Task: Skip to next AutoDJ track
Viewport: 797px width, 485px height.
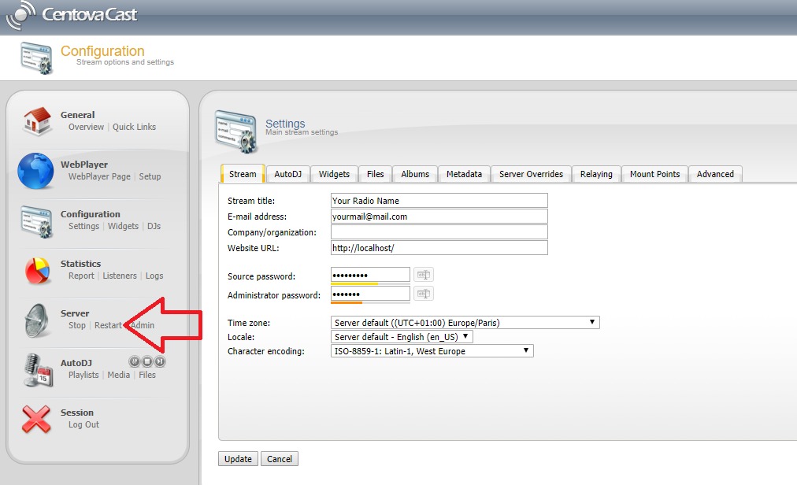Action: [160, 361]
